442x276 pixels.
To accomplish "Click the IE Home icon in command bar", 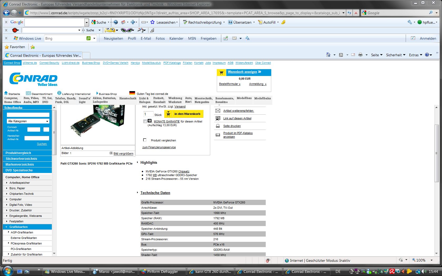I will click(x=328, y=55).
